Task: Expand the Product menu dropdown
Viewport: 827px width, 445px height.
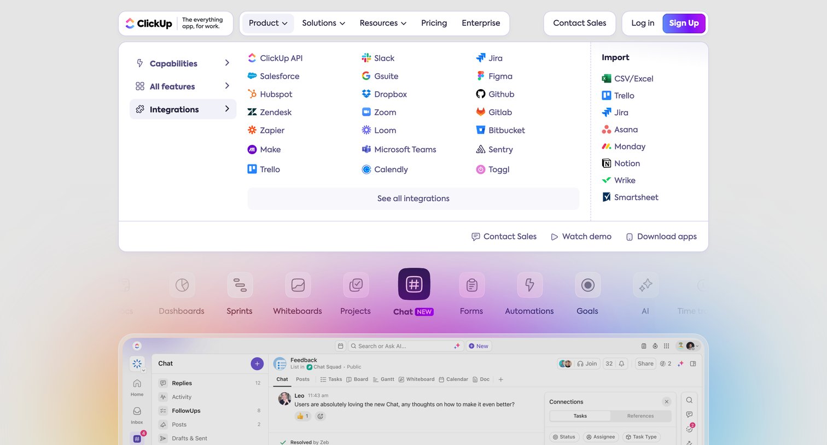Action: 267,23
